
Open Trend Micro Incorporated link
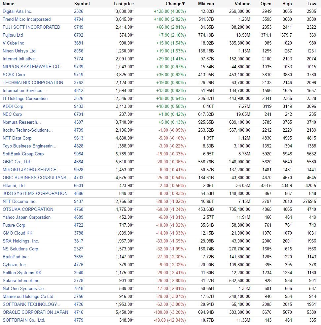pyautogui.click(x=26, y=19)
